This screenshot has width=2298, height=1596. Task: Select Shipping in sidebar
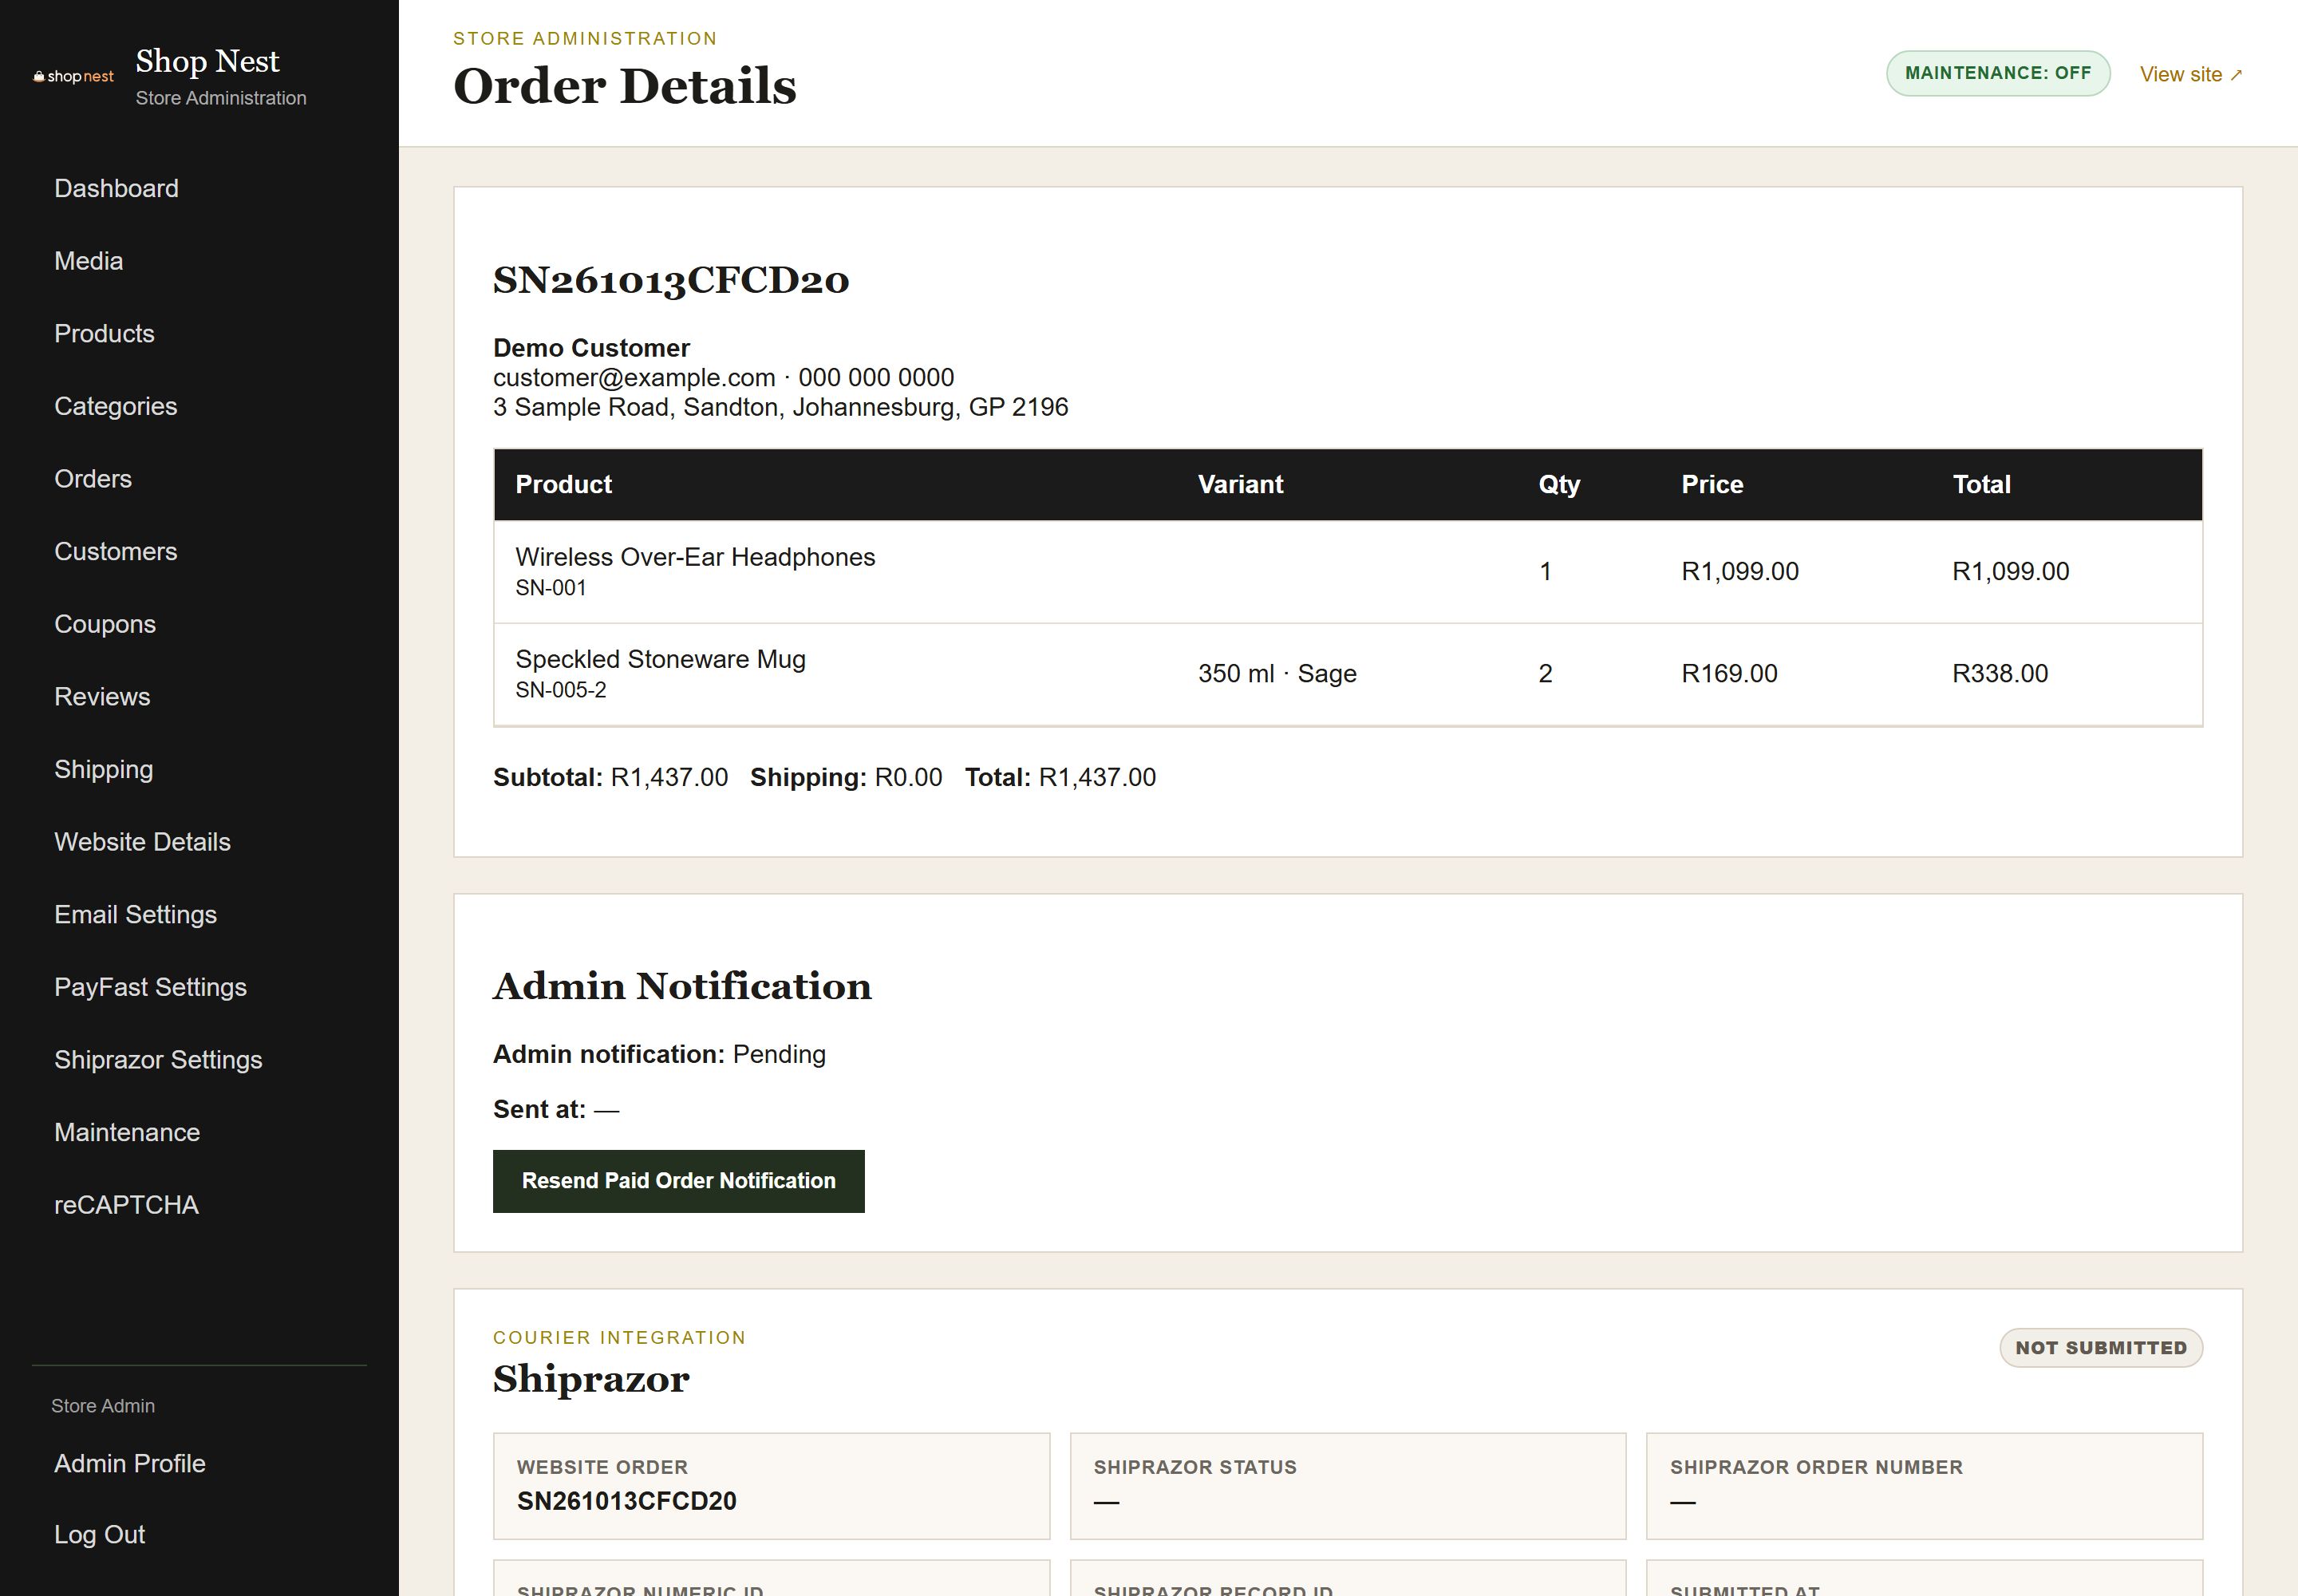pyautogui.click(x=103, y=770)
